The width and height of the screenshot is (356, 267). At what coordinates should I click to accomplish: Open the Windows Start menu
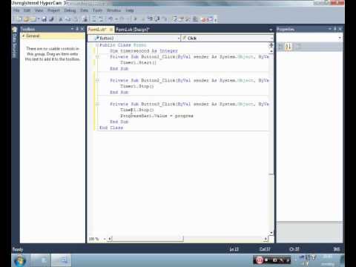point(20,260)
